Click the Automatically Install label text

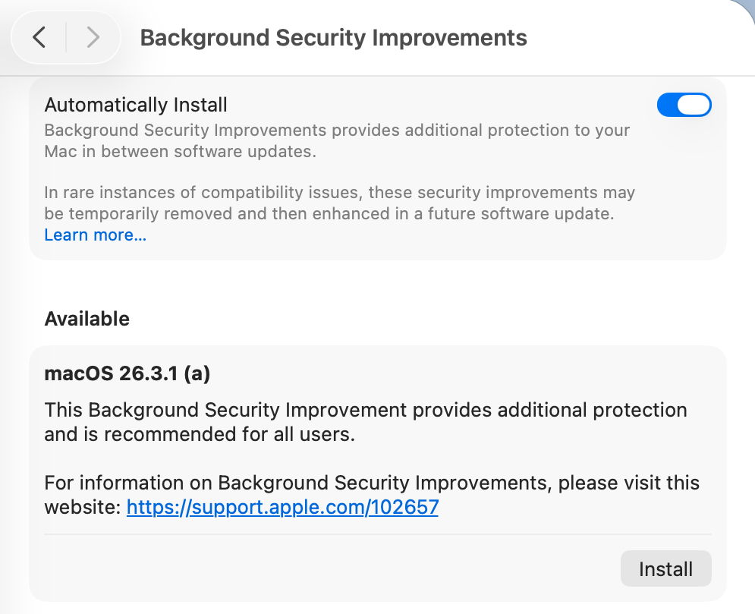point(136,105)
